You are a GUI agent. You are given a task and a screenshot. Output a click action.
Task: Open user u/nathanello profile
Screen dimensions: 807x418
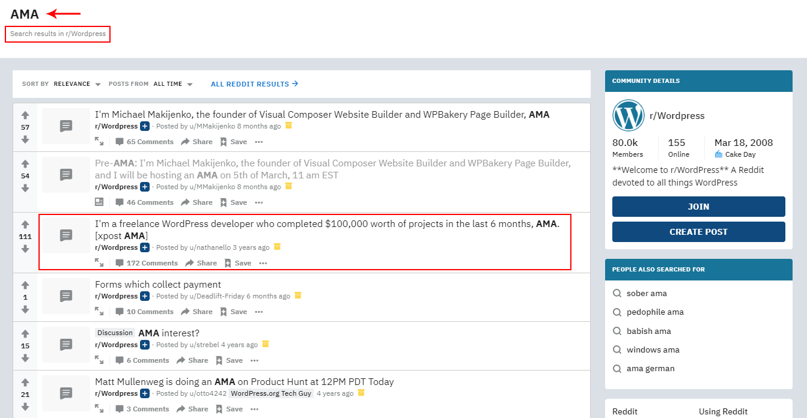210,247
